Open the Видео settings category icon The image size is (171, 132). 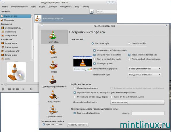coord(53,65)
